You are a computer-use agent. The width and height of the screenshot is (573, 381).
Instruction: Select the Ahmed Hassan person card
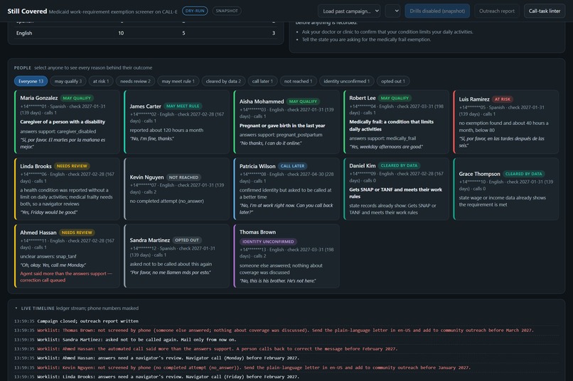67,256
